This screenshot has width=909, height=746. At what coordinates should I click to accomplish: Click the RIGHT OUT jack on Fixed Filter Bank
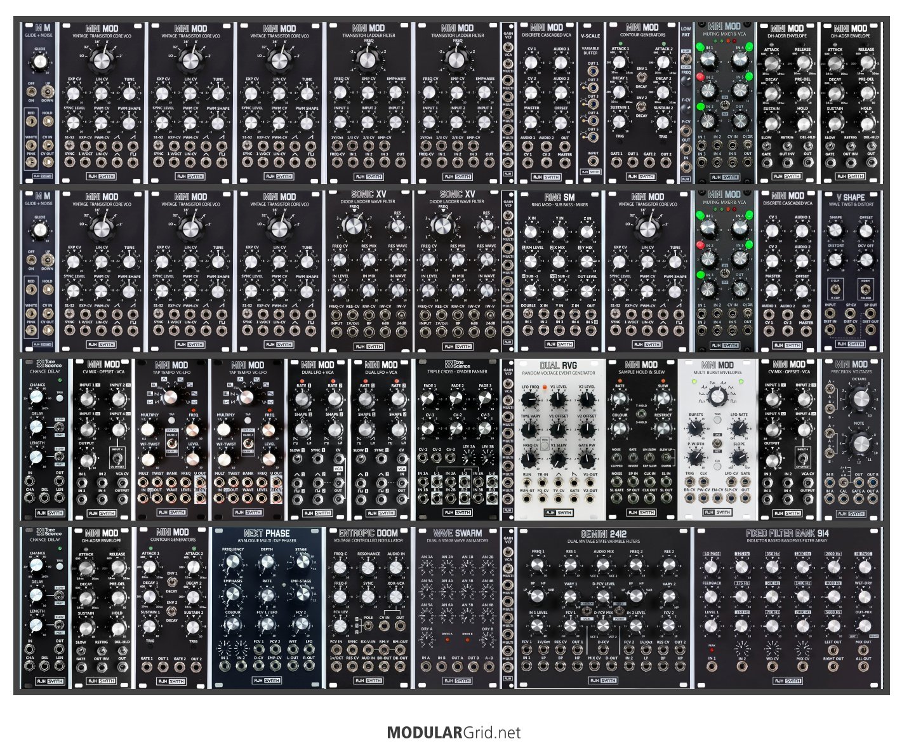point(833,667)
